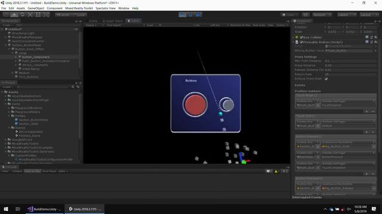
Task: Click the Step frame button
Action: pos(198,15)
